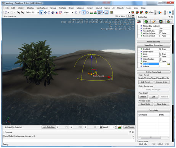176x148 pixels.
Task: Browse for Source file via folder icon
Action: point(168,64)
